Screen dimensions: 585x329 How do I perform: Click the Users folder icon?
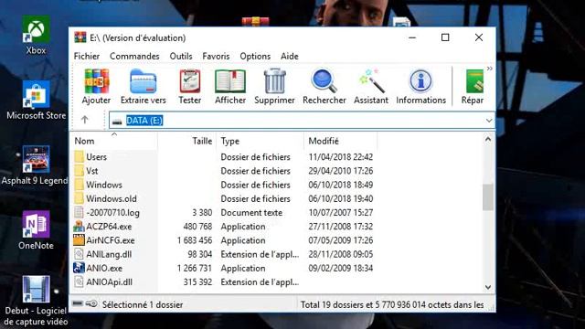(x=79, y=156)
